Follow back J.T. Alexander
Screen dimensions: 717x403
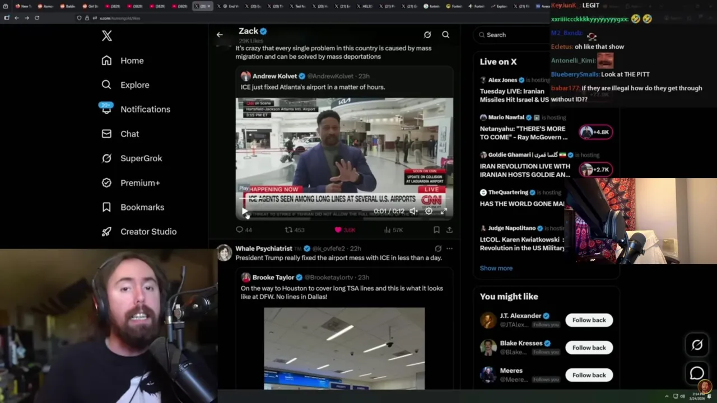tap(589, 320)
